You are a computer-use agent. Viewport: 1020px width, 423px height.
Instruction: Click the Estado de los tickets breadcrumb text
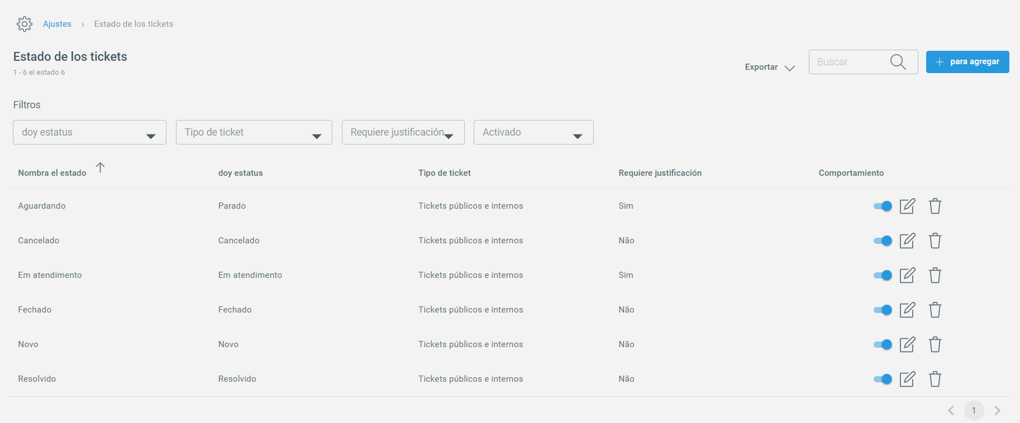[x=134, y=24]
